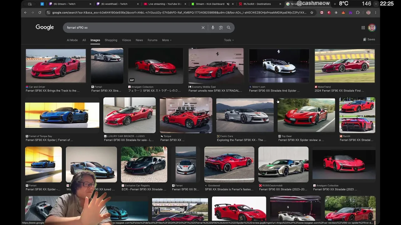Viewport: 401px width, 225px height.
Task: Open the Chrome three-dot menu
Action: (375, 12)
